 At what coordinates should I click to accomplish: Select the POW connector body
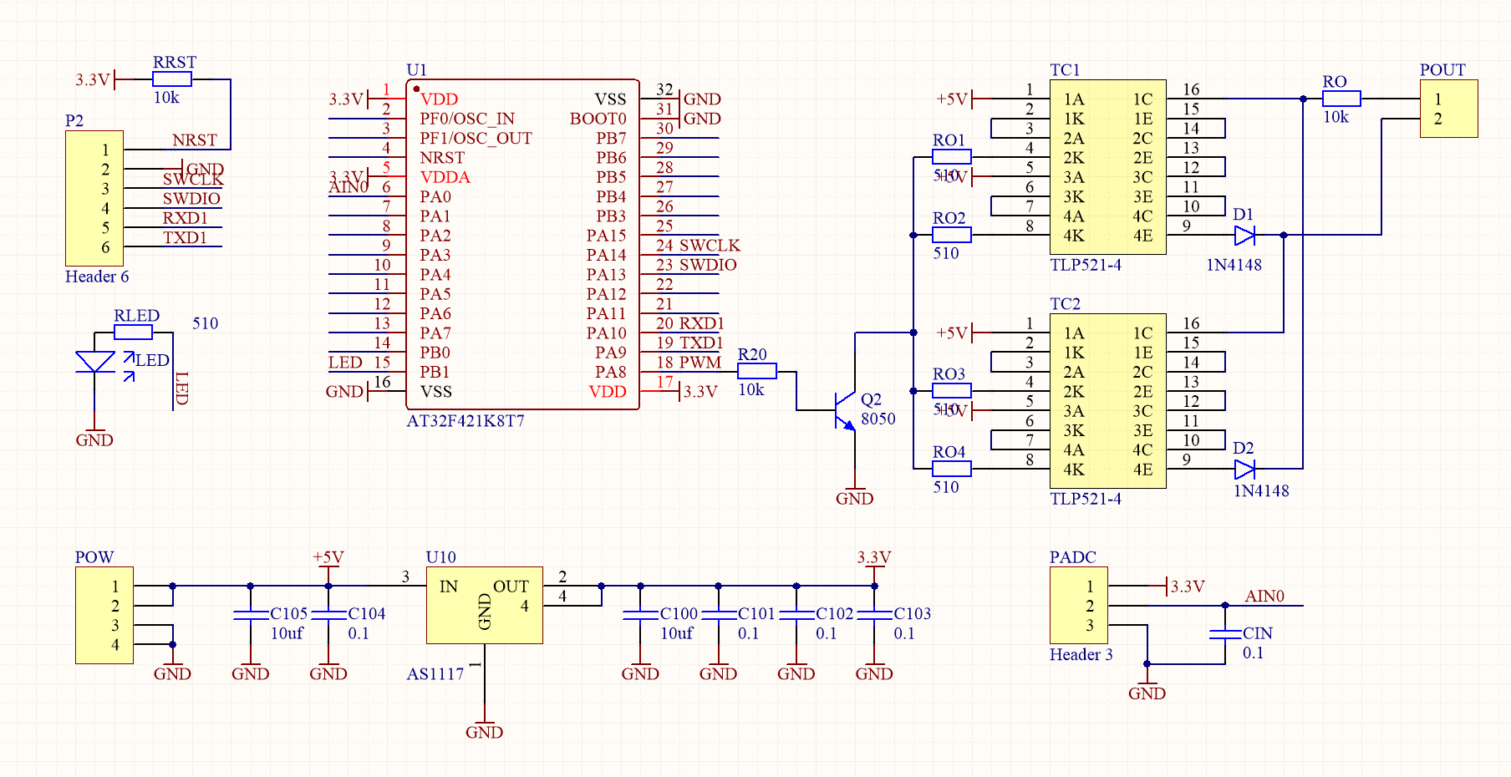(x=104, y=616)
